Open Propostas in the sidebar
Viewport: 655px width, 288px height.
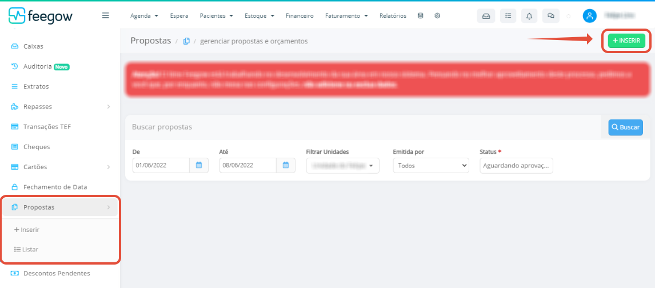(x=60, y=207)
